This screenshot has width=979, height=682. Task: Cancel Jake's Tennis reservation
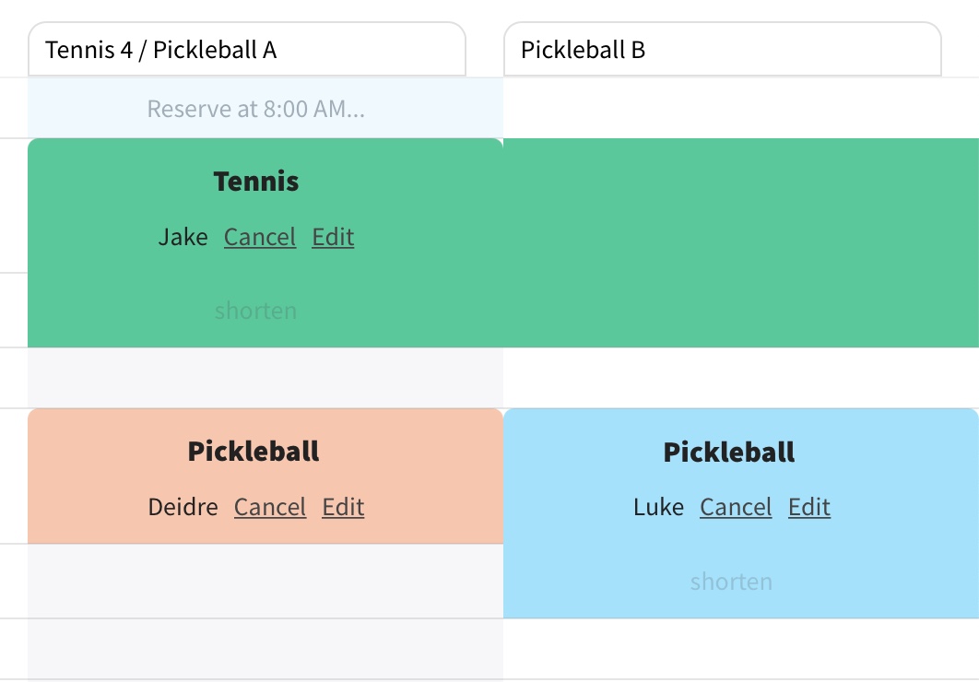(260, 237)
